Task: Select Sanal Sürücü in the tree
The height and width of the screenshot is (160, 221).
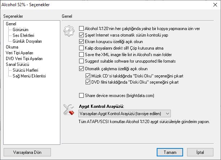Action: [17, 64]
